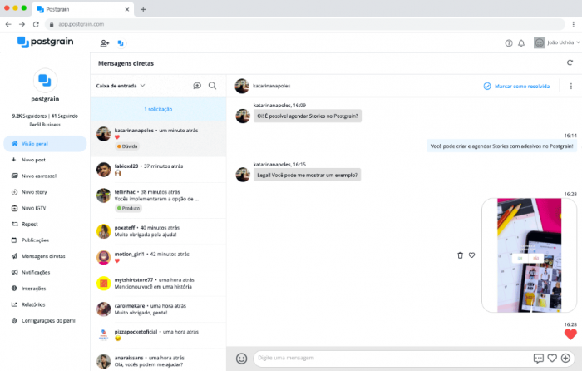
Task: Open quick replies icon in message box
Action: click(x=539, y=358)
